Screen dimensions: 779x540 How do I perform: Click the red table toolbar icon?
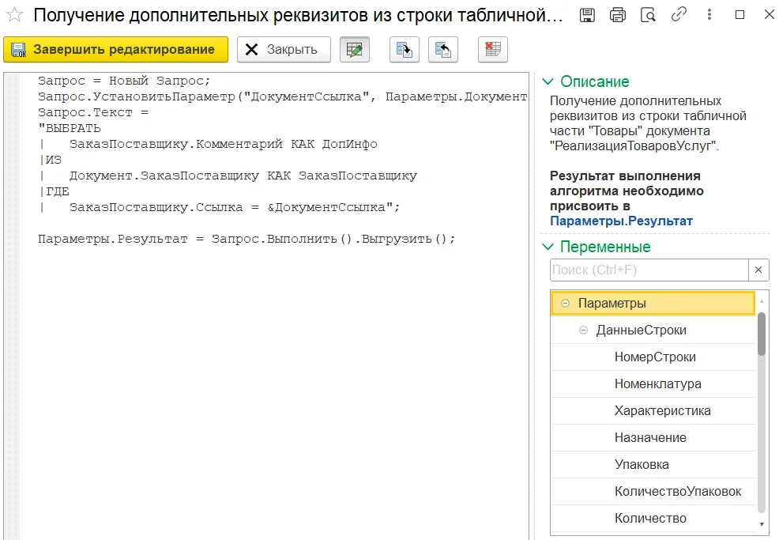click(x=493, y=50)
